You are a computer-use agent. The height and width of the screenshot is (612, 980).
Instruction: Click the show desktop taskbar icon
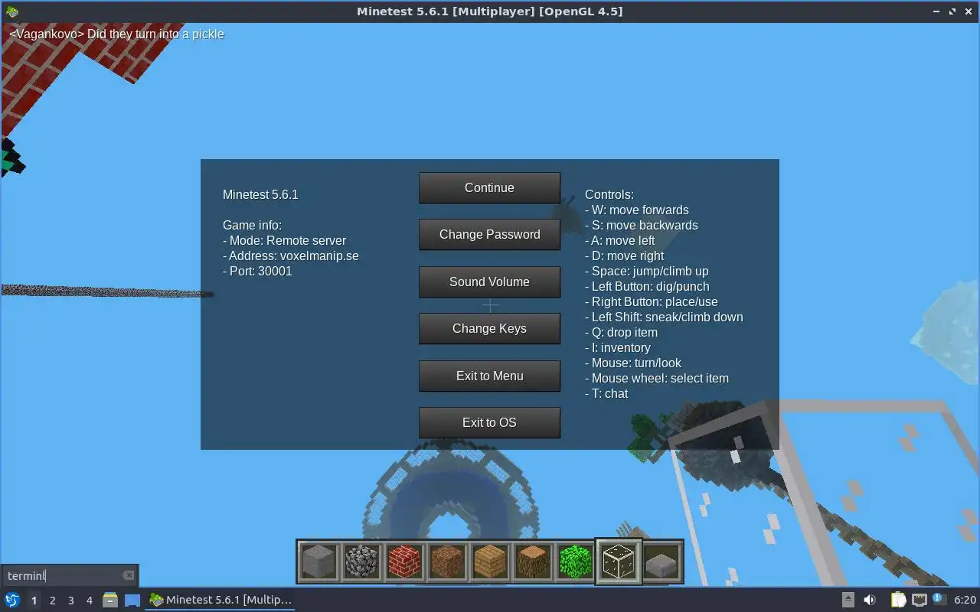(x=132, y=600)
